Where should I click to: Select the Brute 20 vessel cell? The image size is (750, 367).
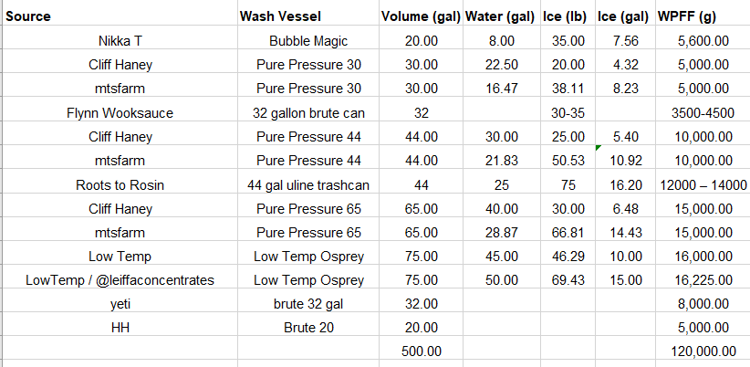click(x=308, y=327)
